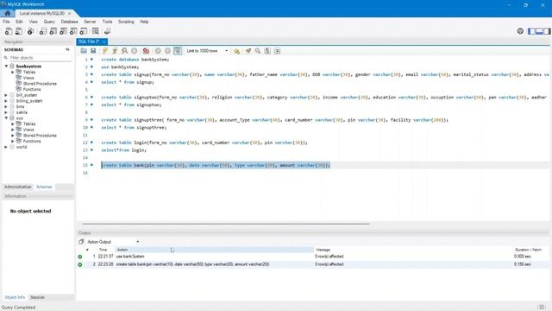
Task: Commit the current transaction
Action: (x=158, y=51)
